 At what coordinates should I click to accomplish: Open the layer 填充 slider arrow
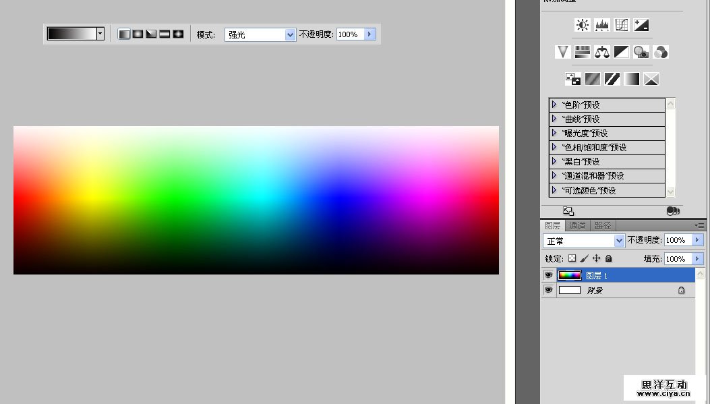coord(698,259)
